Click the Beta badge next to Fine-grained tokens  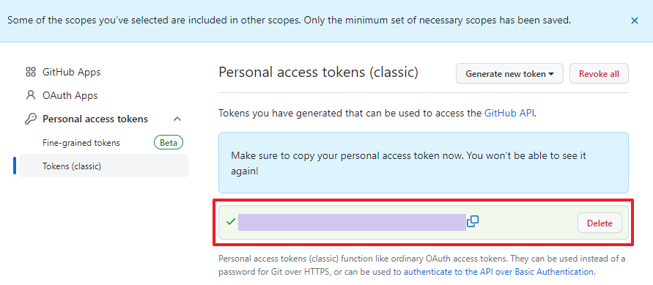pyautogui.click(x=169, y=143)
